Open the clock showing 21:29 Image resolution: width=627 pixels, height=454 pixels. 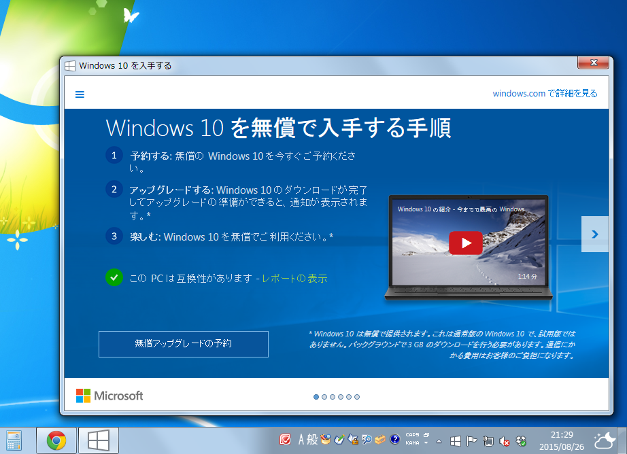562,440
